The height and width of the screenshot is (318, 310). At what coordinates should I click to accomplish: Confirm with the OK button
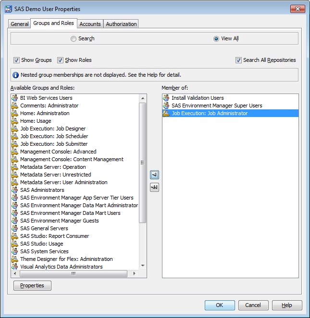[x=220, y=305]
